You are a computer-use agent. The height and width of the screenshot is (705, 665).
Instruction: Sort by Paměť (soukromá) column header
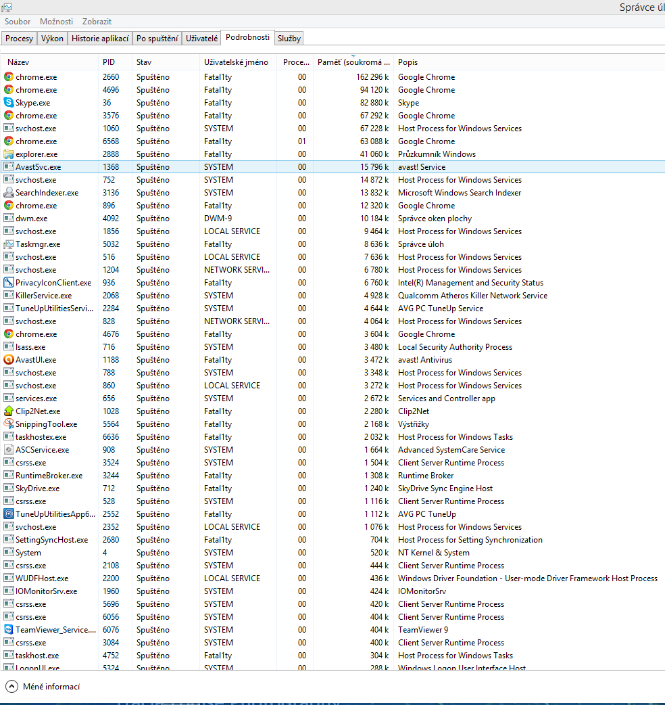[x=353, y=62]
